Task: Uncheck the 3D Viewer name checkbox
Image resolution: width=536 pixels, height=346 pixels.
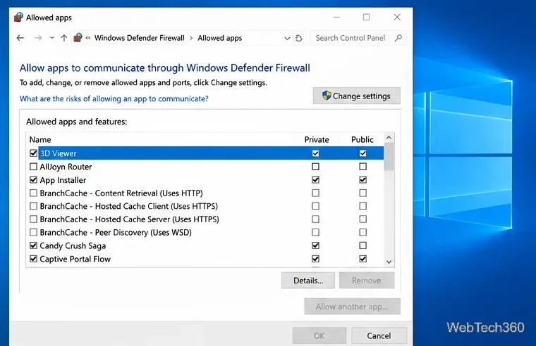Action: [x=34, y=153]
